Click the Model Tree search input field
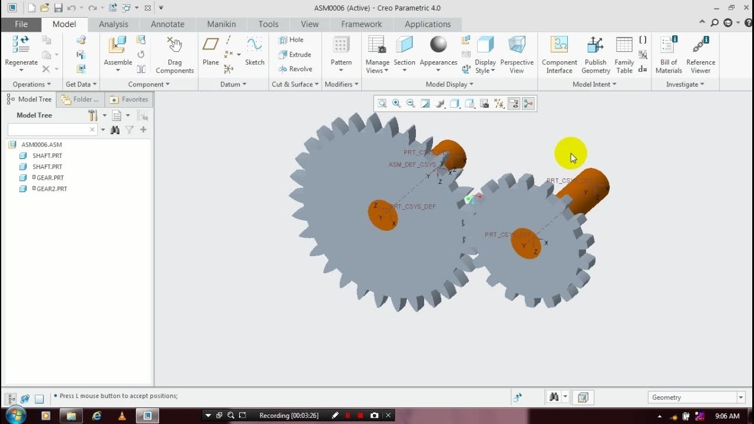The image size is (754, 424). point(52,130)
